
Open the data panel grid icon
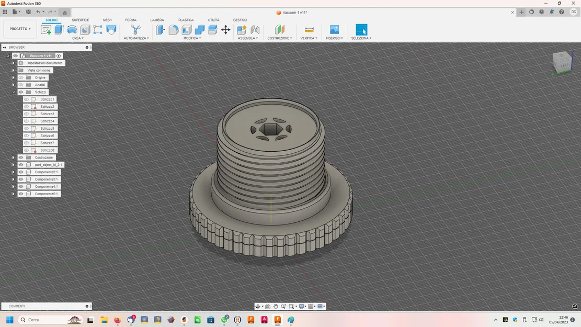coord(5,12)
